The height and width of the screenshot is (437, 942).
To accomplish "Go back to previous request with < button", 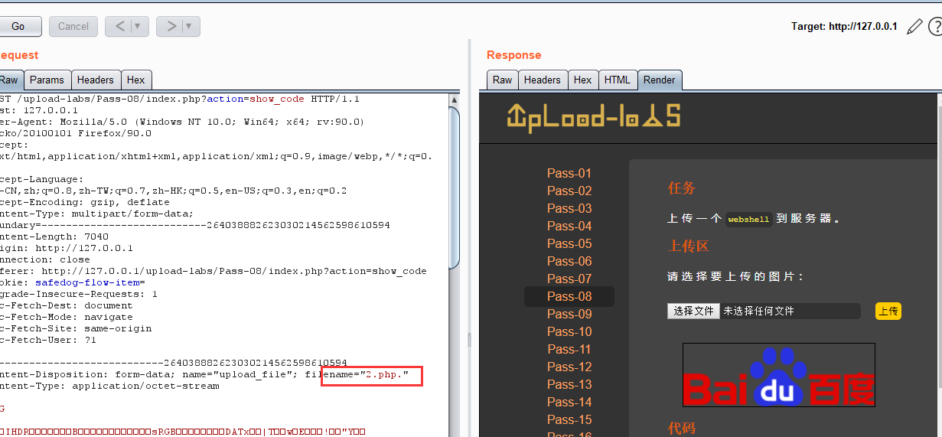I will click(x=120, y=26).
